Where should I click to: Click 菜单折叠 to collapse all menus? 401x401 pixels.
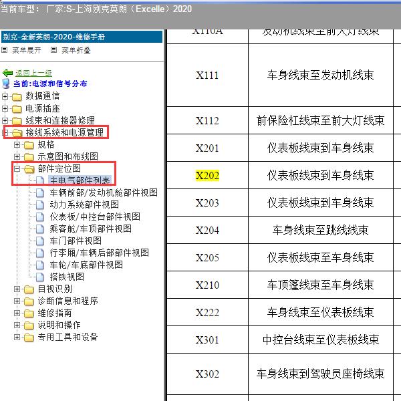pos(76,50)
